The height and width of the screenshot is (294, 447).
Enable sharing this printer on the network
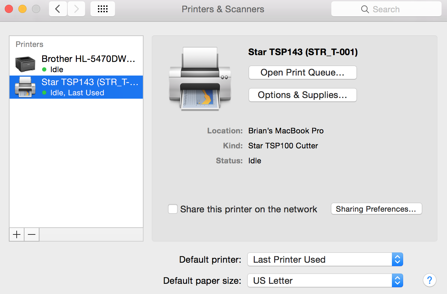(x=173, y=209)
